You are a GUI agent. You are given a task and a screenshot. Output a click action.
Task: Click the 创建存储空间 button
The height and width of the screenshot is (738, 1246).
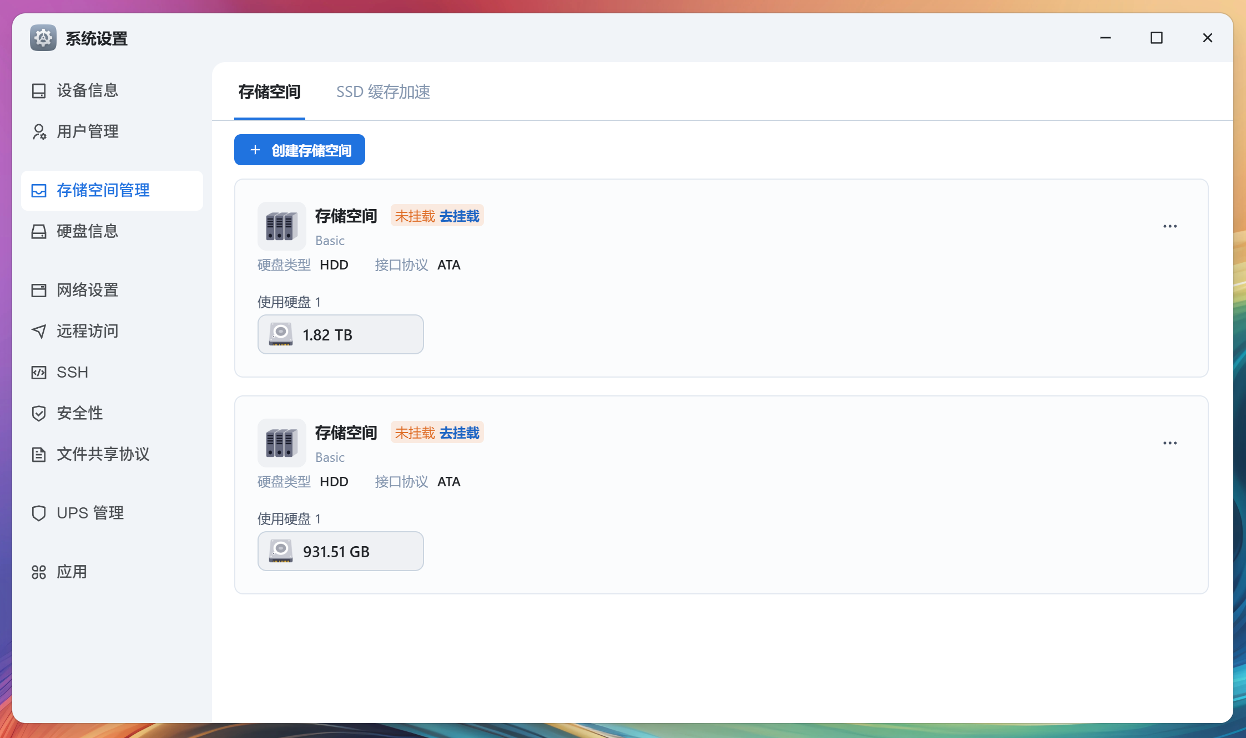(299, 149)
